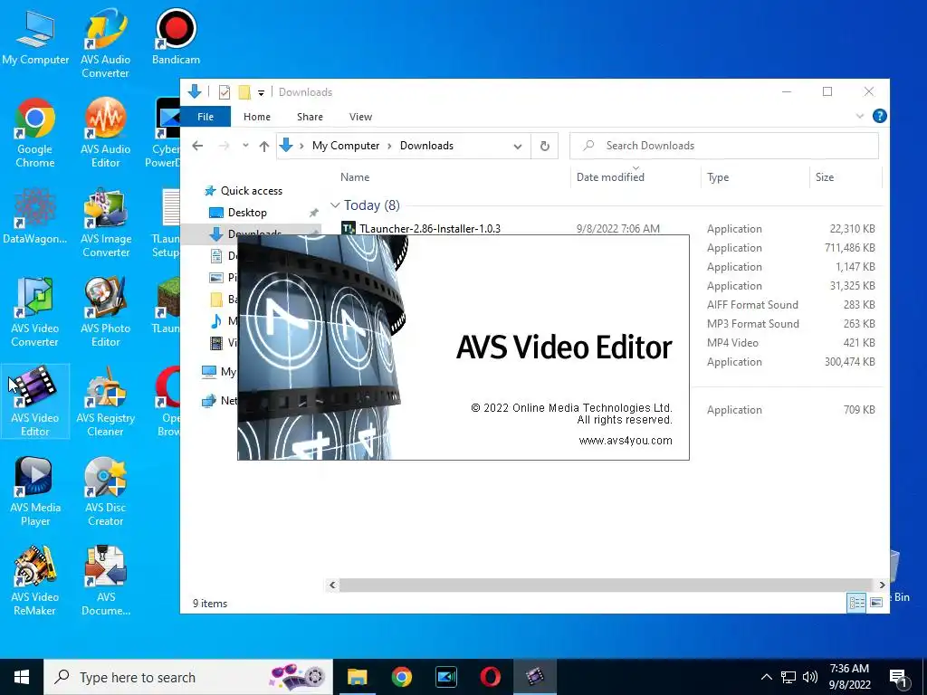
Task: Open volume control in system tray
Action: (810, 677)
